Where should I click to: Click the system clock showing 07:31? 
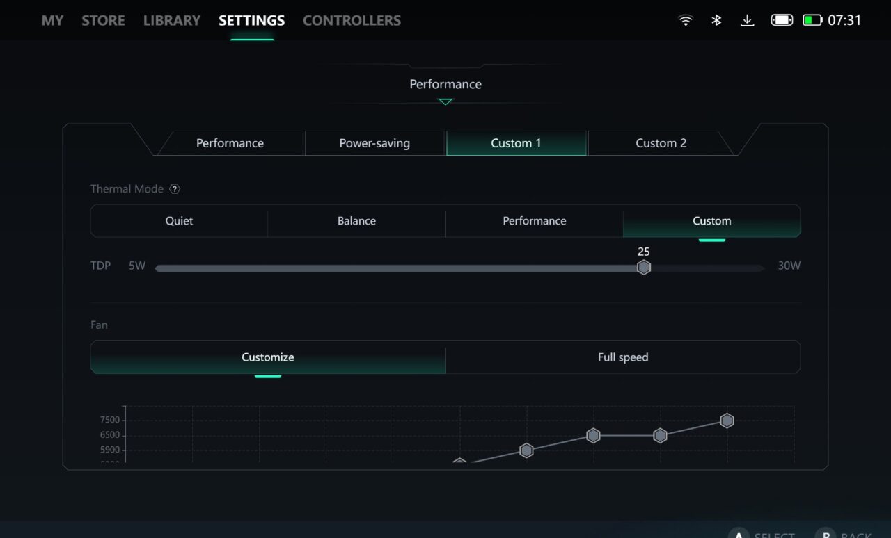(844, 20)
